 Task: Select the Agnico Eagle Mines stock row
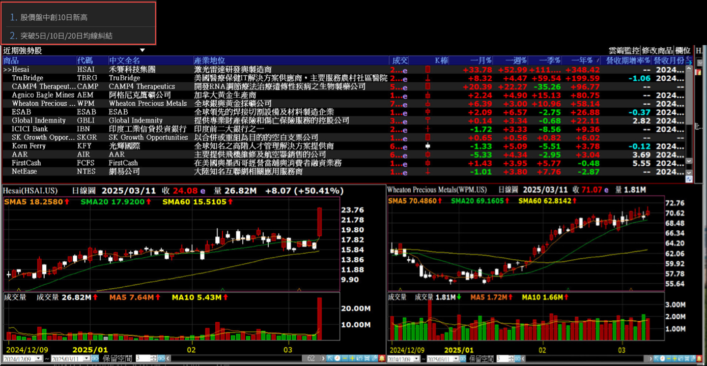(x=344, y=95)
